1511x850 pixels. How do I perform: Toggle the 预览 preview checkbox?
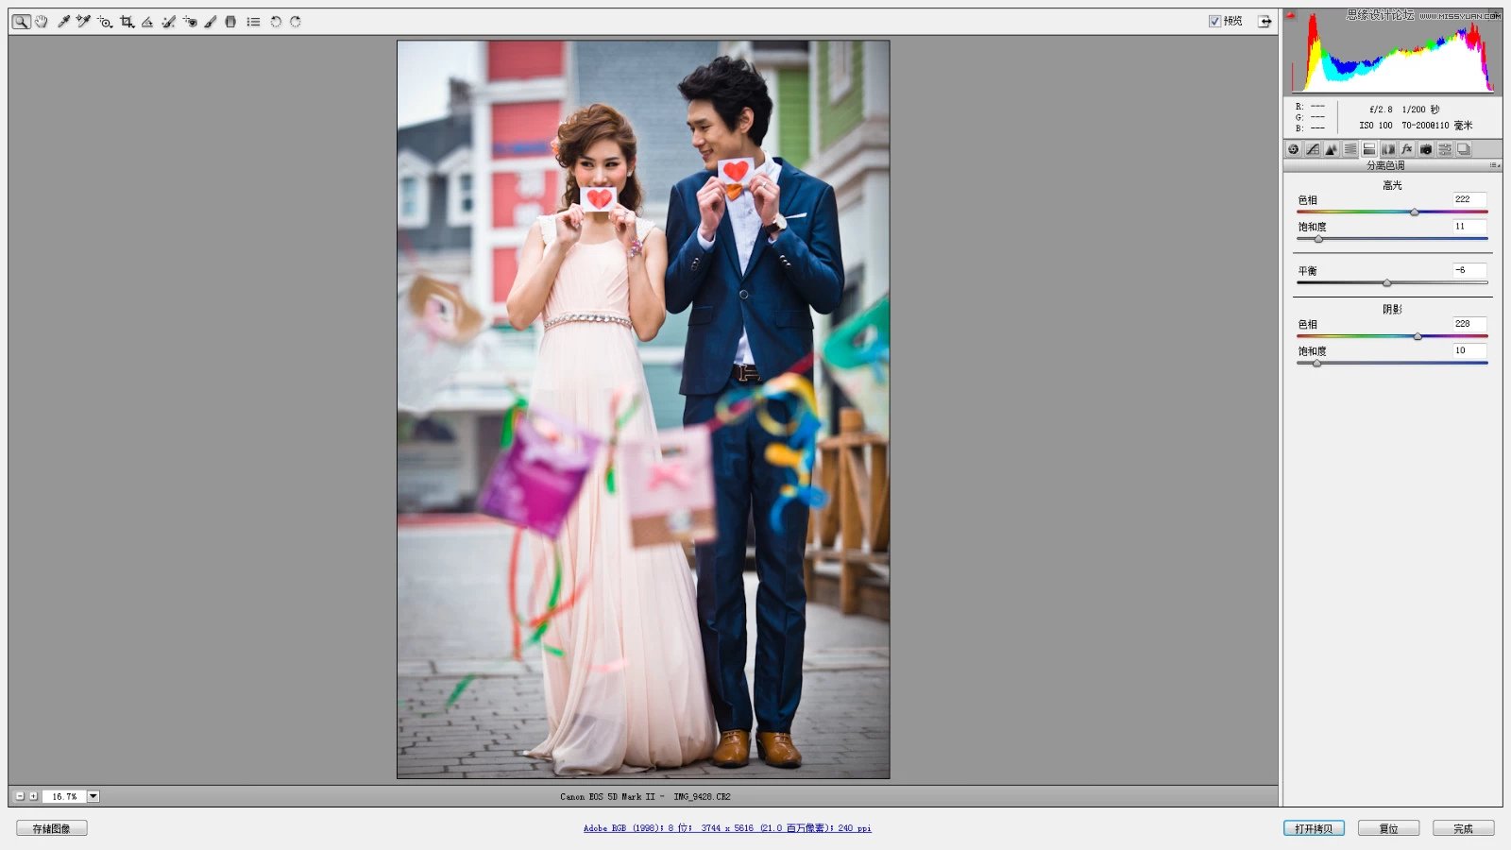(x=1214, y=21)
